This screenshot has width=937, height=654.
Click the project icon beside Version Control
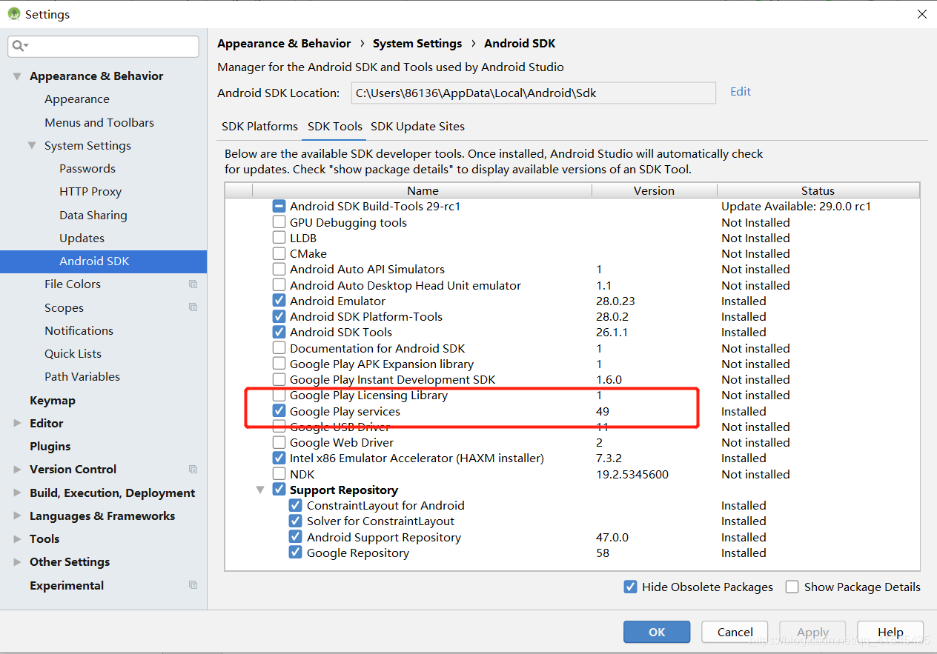[x=193, y=470]
